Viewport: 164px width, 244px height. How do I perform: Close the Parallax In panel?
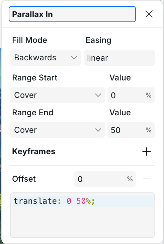point(149,14)
